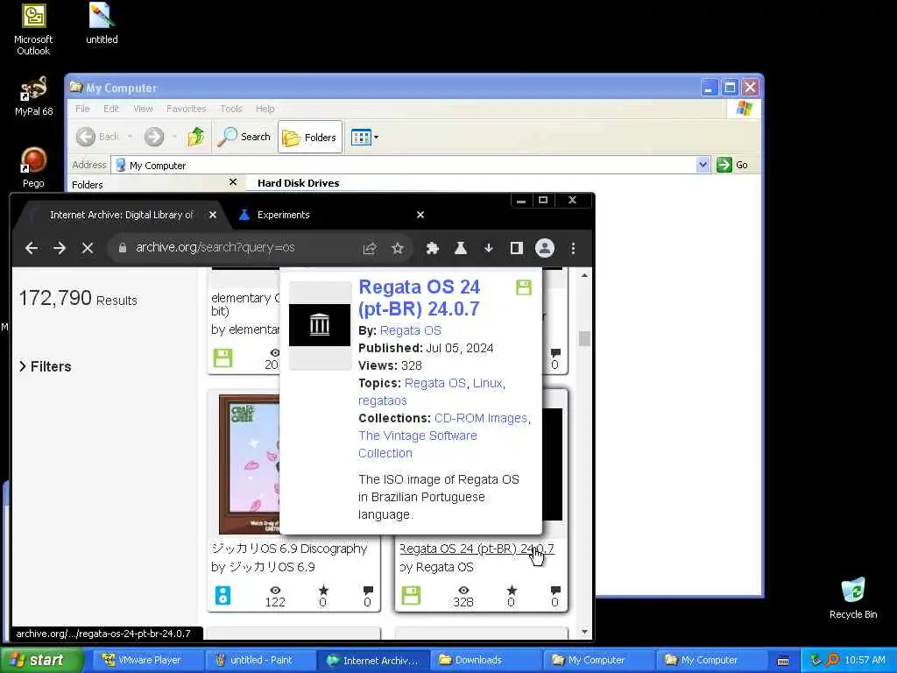
Task: Open the browser profile avatar
Action: click(545, 248)
